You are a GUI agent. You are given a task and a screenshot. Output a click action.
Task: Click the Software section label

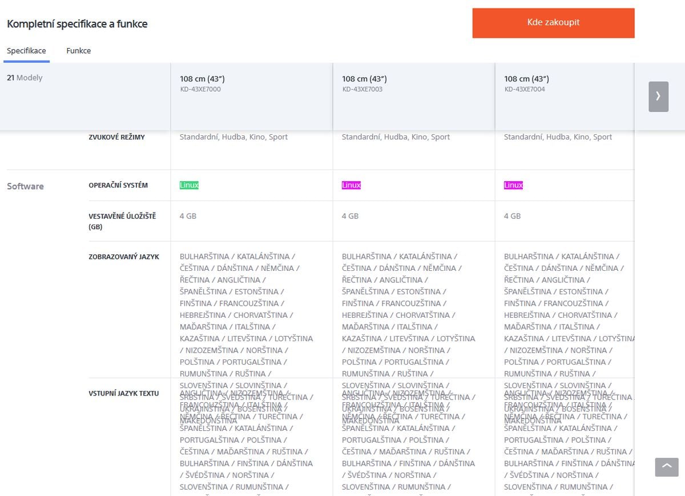pos(25,186)
